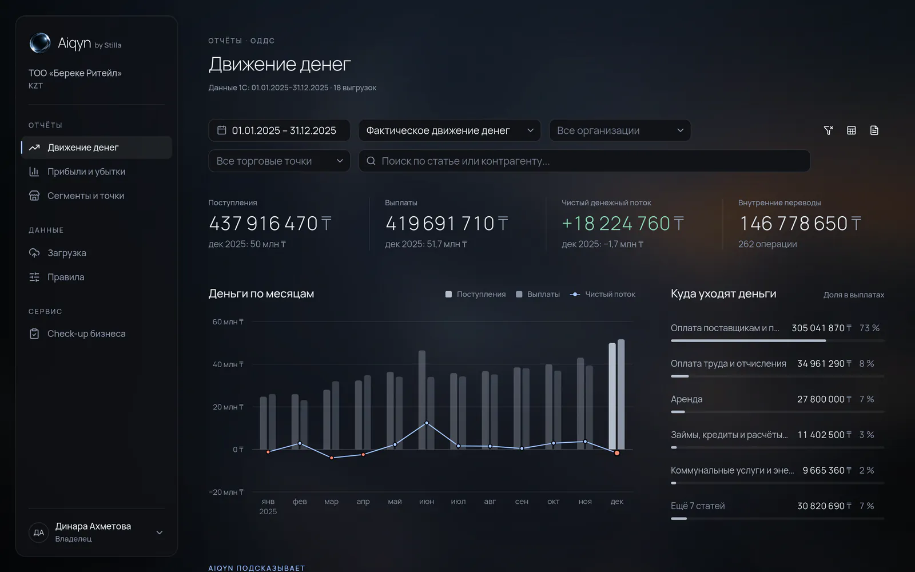This screenshot has height=572, width=915.
Task: Click the Коммунальные услуги share bar
Action: tap(777, 483)
